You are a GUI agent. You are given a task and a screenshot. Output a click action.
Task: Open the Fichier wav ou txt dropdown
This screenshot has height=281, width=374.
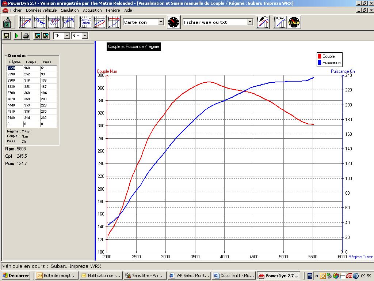pos(250,22)
